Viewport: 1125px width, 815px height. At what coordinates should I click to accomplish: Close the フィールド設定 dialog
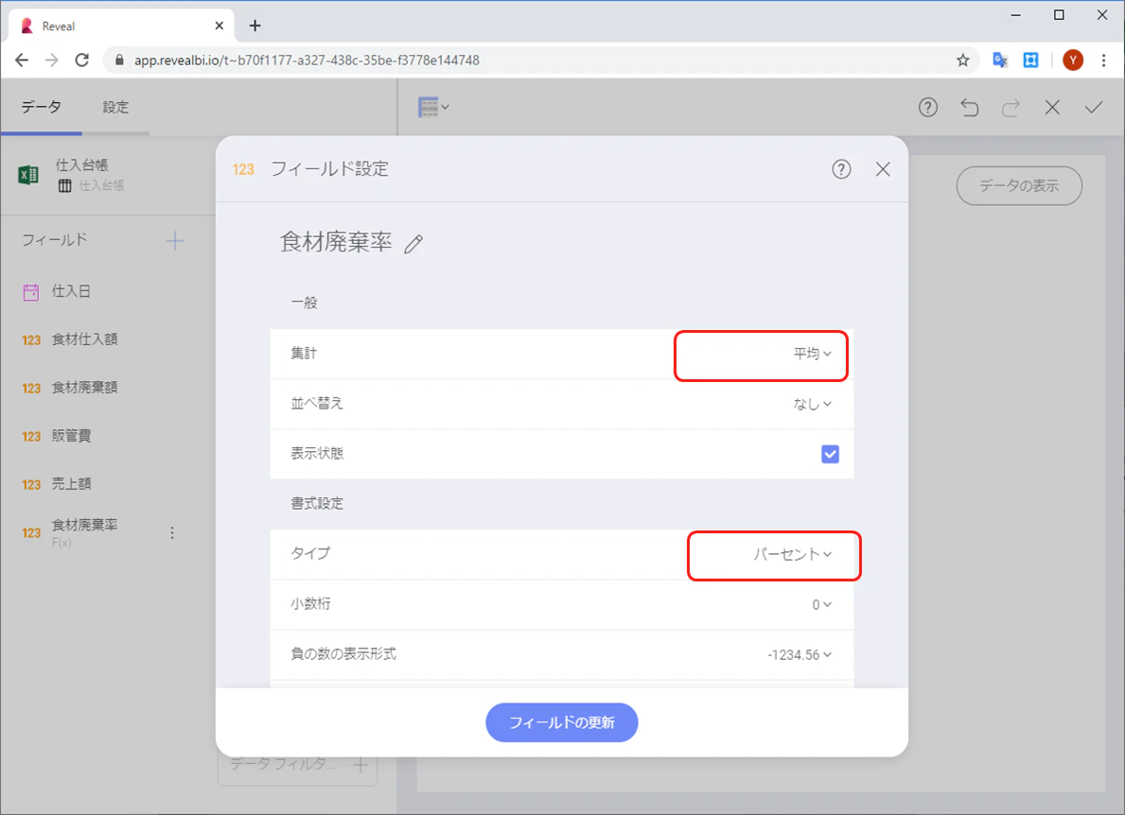883,169
